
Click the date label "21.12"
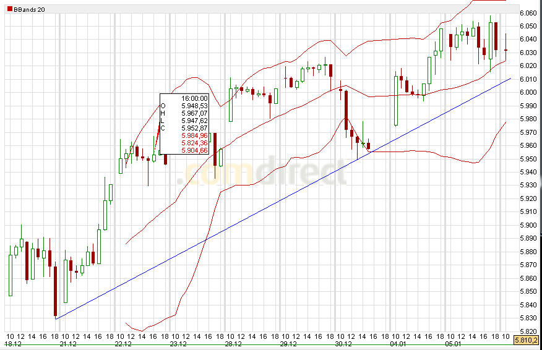(x=68, y=344)
